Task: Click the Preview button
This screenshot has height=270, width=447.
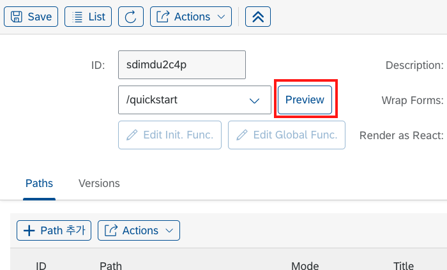Action: coord(305,100)
